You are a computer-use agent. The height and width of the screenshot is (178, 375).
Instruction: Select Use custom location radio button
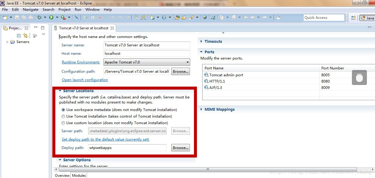click(x=63, y=123)
